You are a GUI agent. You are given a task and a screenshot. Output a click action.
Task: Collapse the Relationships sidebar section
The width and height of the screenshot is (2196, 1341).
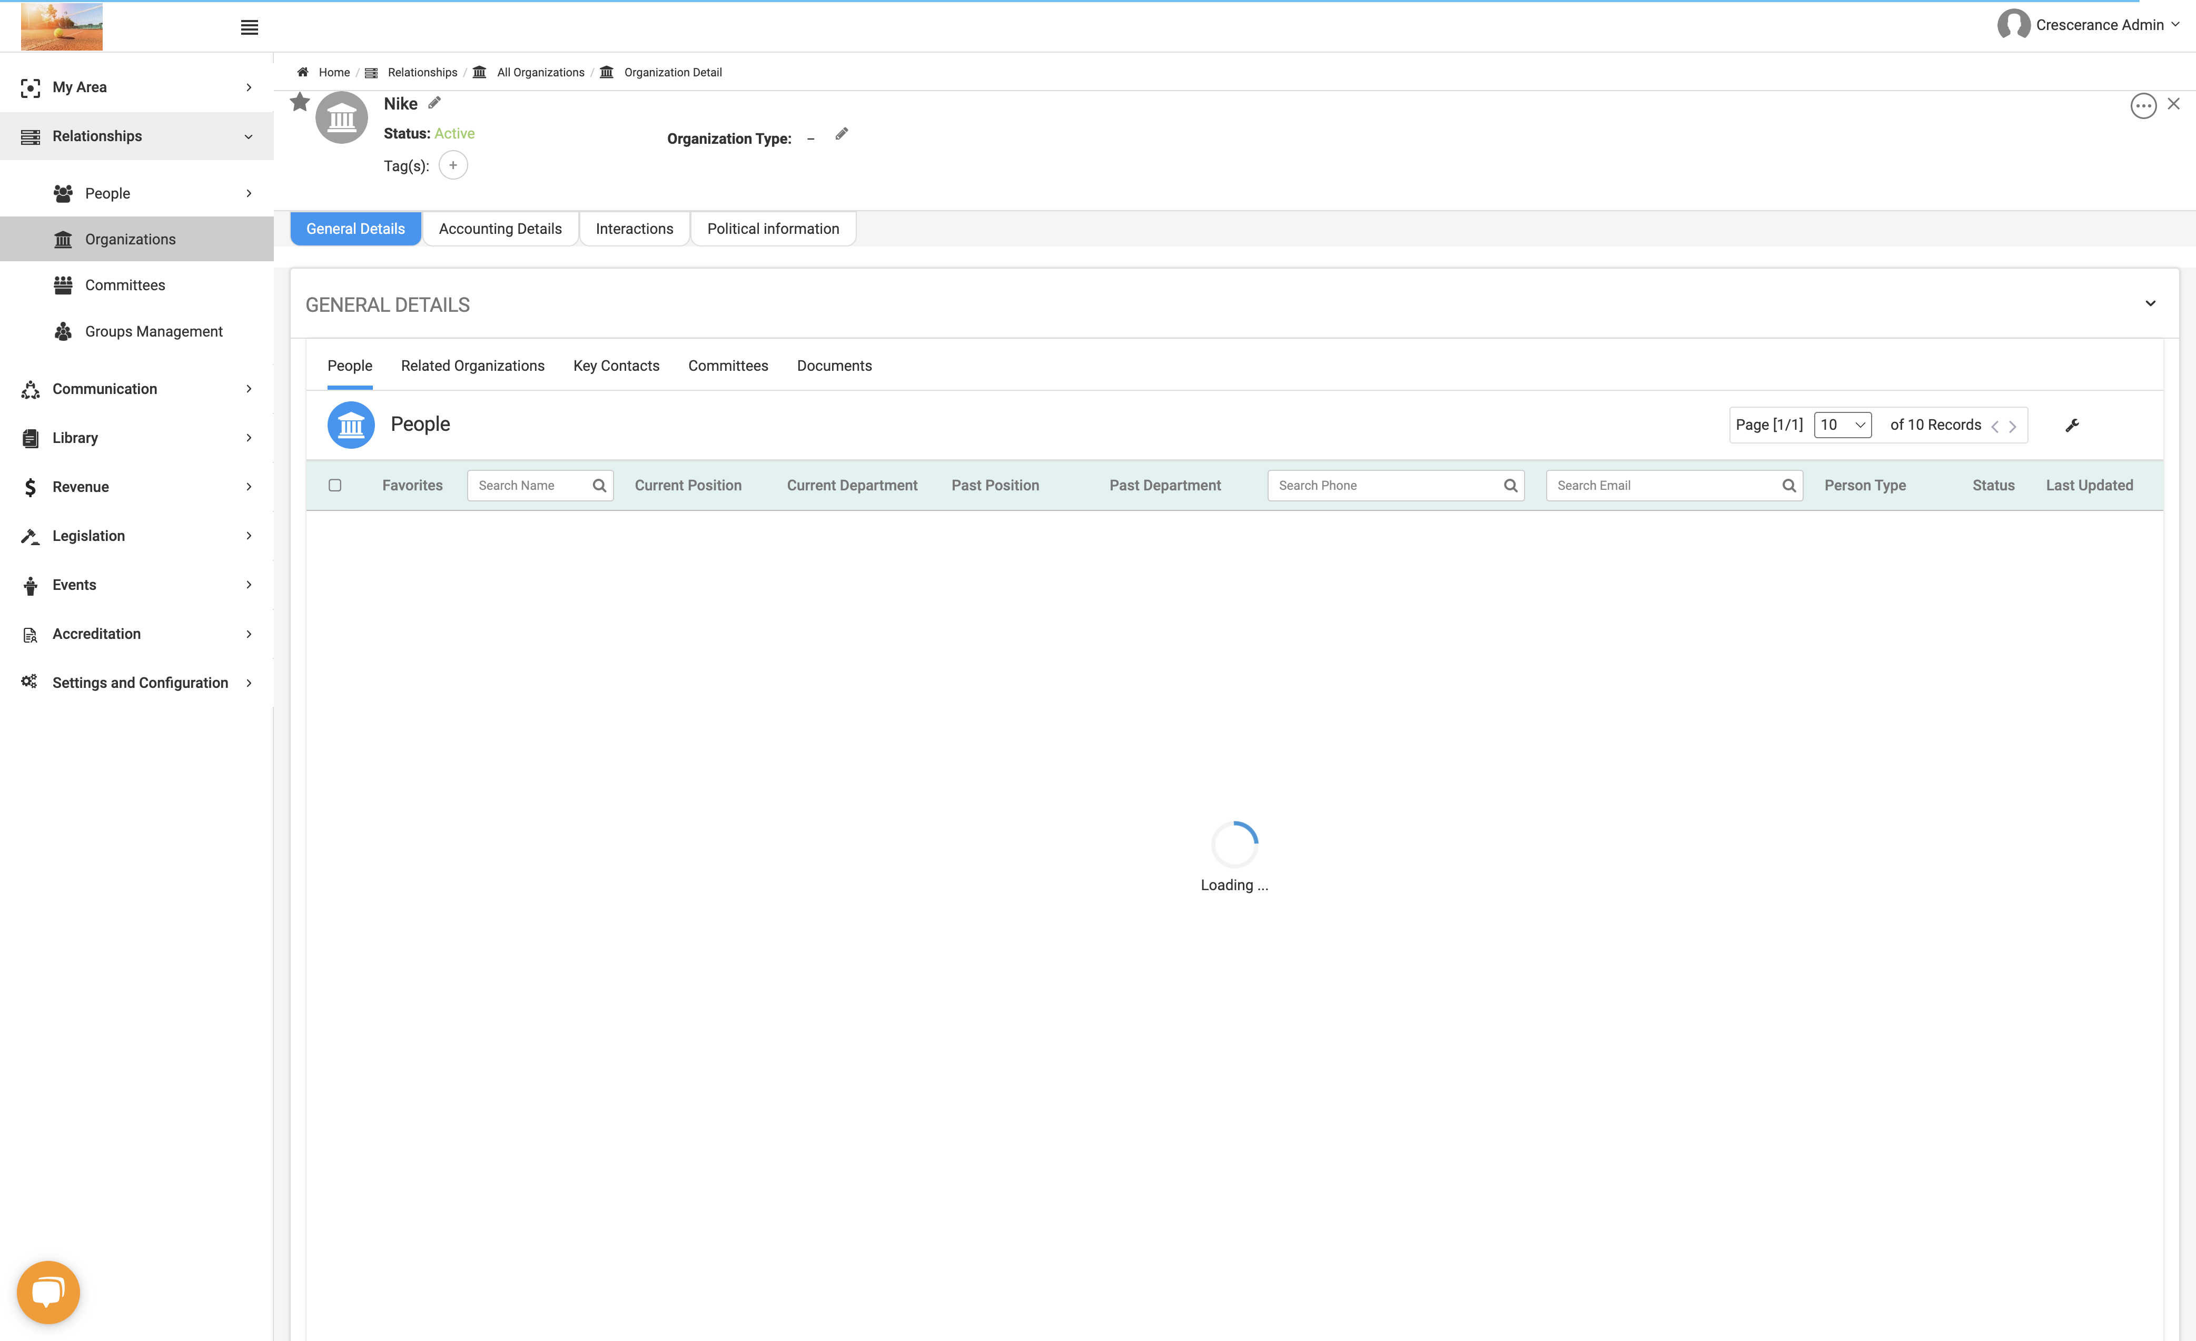(136, 136)
